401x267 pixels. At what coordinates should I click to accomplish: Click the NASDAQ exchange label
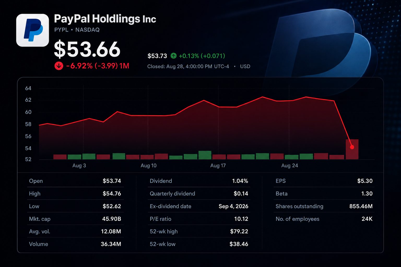87,30
